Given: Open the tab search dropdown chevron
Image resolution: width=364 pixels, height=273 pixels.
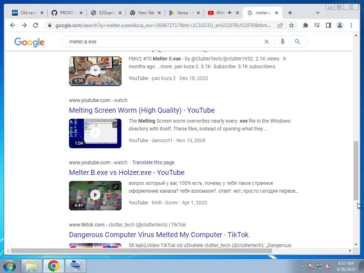Looking at the screenshot, I should [x=318, y=13].
